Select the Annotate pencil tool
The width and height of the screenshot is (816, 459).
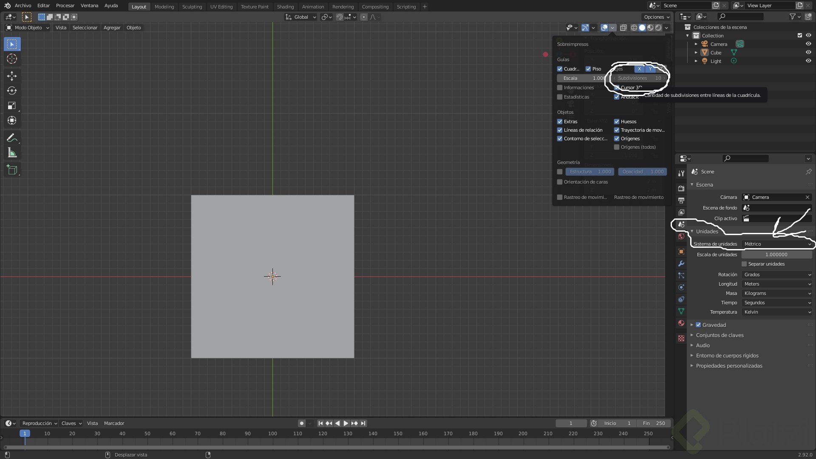click(x=12, y=138)
